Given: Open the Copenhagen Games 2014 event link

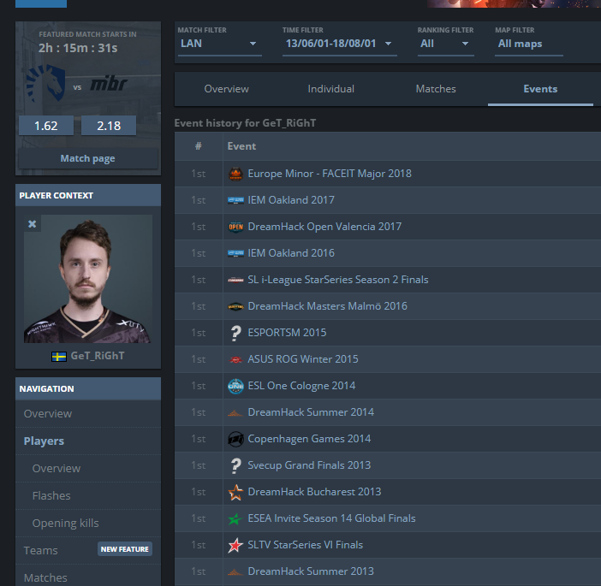Looking at the screenshot, I should [309, 439].
